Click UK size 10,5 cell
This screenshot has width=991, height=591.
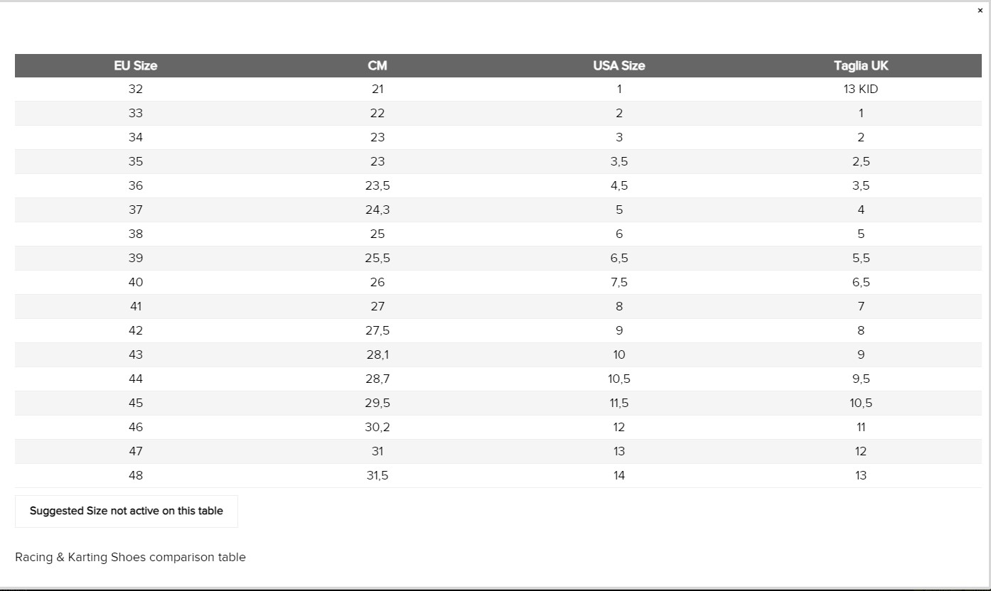861,403
